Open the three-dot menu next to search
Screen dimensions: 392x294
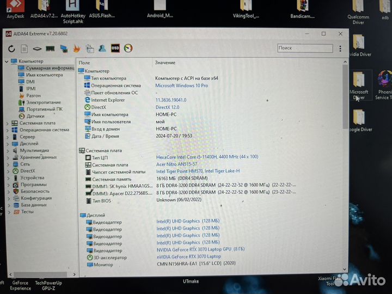coord(340,48)
